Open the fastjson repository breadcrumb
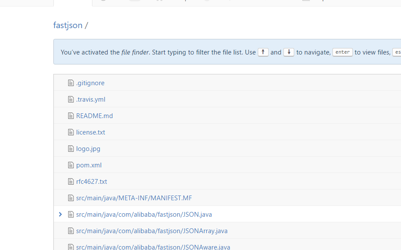This screenshot has height=250, width=401. (68, 25)
